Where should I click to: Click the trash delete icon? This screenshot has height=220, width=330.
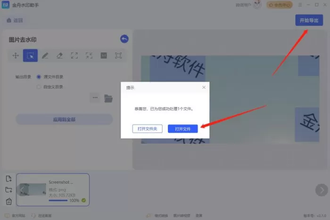click(x=8, y=202)
